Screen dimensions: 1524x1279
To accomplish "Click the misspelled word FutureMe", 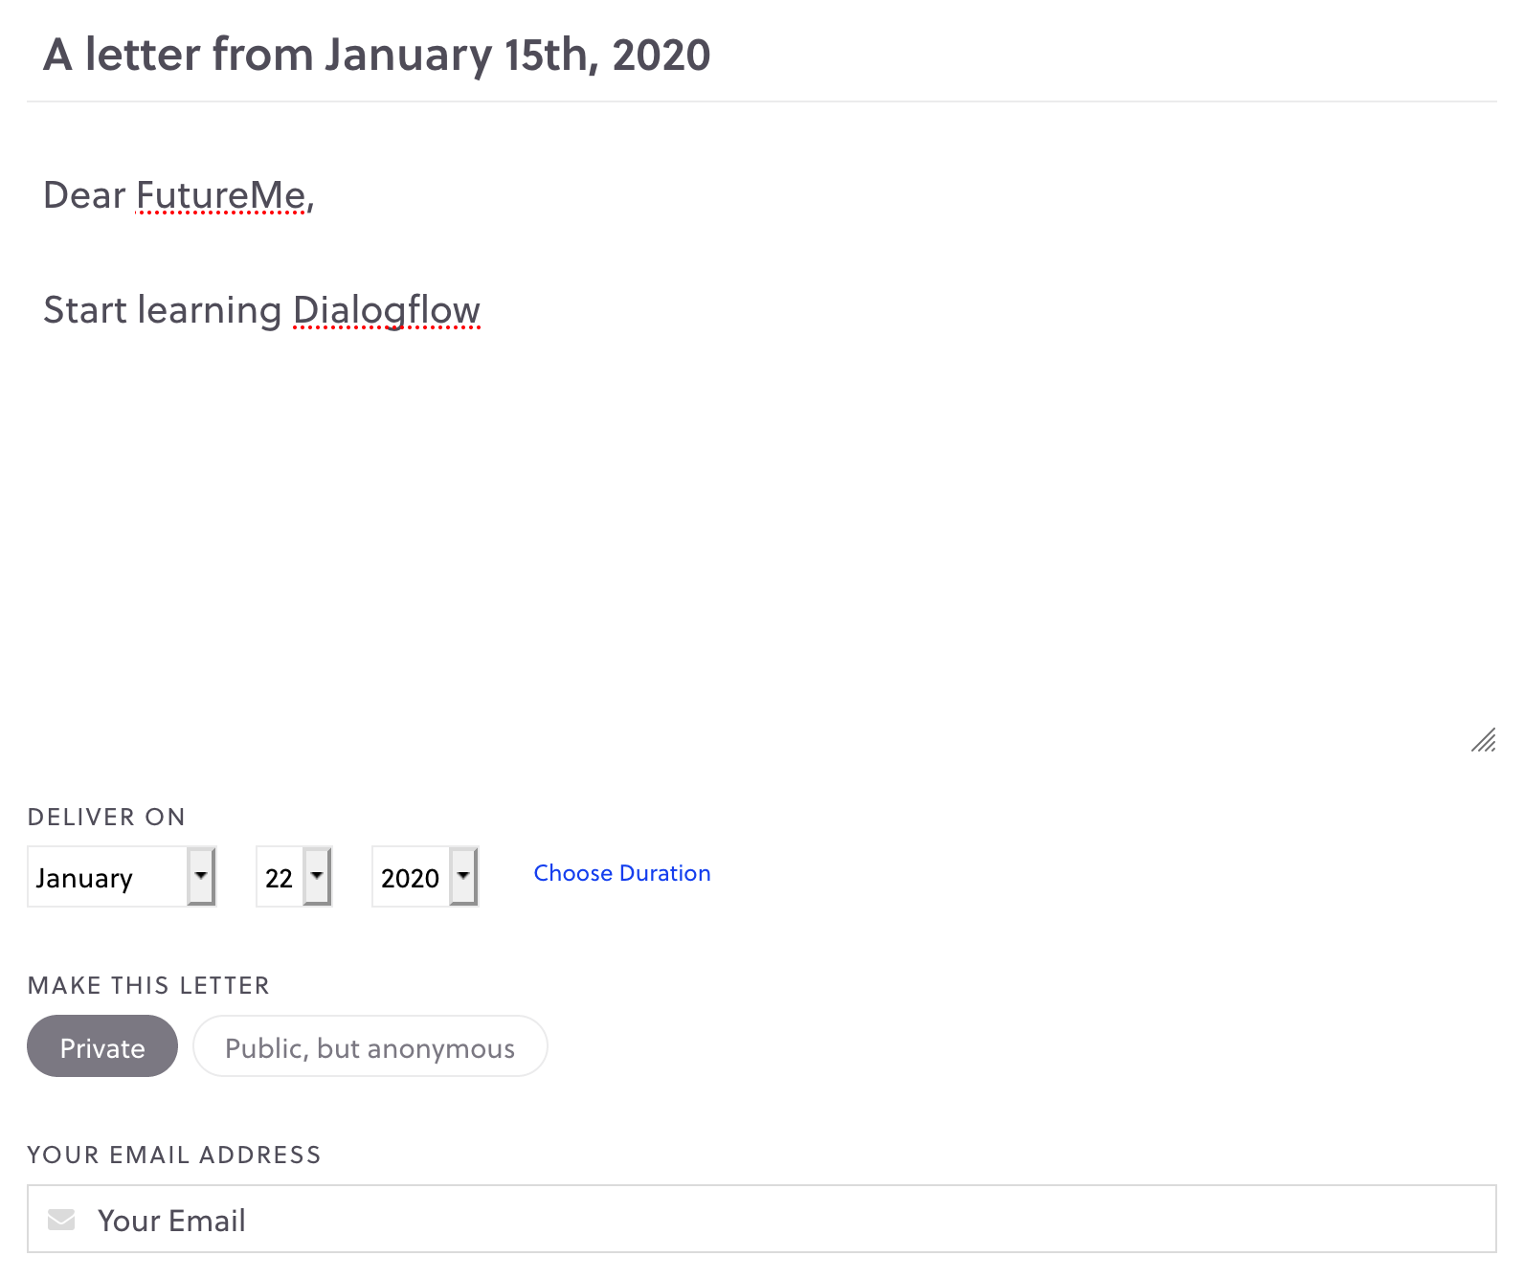I will tap(221, 195).
